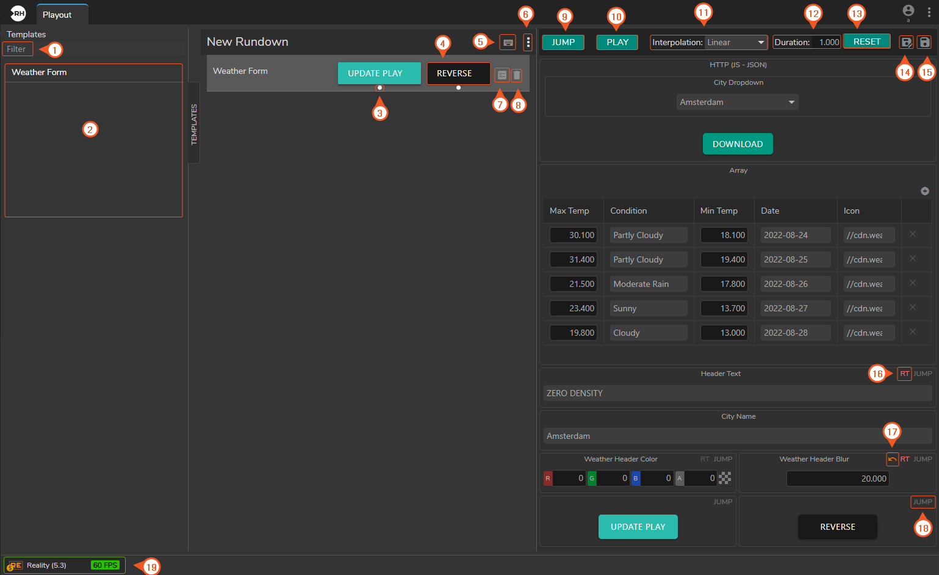Open the Weather Form item form icon

(502, 75)
